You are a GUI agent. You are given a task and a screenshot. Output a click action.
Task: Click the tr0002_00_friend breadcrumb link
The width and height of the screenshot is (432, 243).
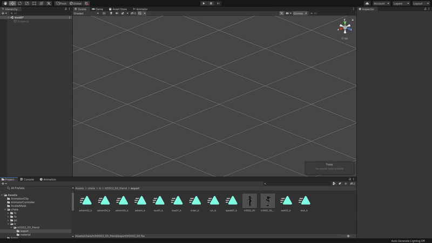116,188
